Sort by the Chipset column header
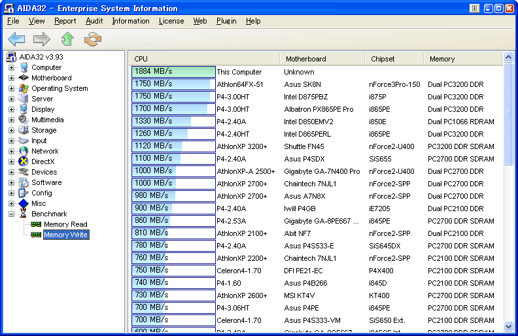 coord(395,59)
